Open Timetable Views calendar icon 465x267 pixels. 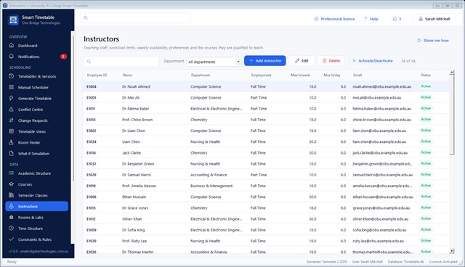[12, 131]
